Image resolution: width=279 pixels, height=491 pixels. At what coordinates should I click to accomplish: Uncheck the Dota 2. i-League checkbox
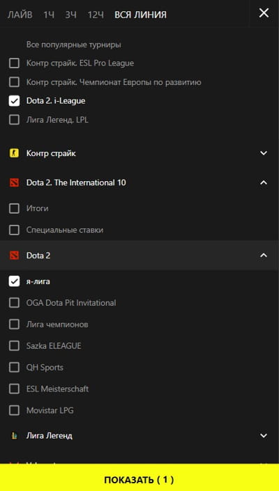14,101
